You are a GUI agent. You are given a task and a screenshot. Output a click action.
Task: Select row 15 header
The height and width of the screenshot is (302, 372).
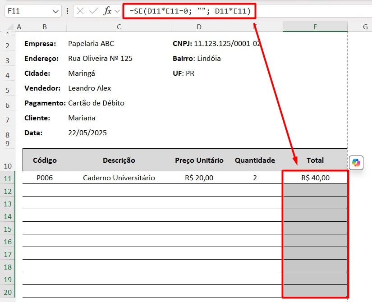coord(8,229)
